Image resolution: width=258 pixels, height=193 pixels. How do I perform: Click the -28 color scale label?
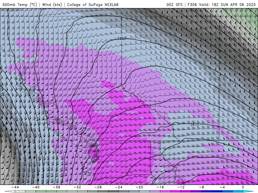[98, 187]
